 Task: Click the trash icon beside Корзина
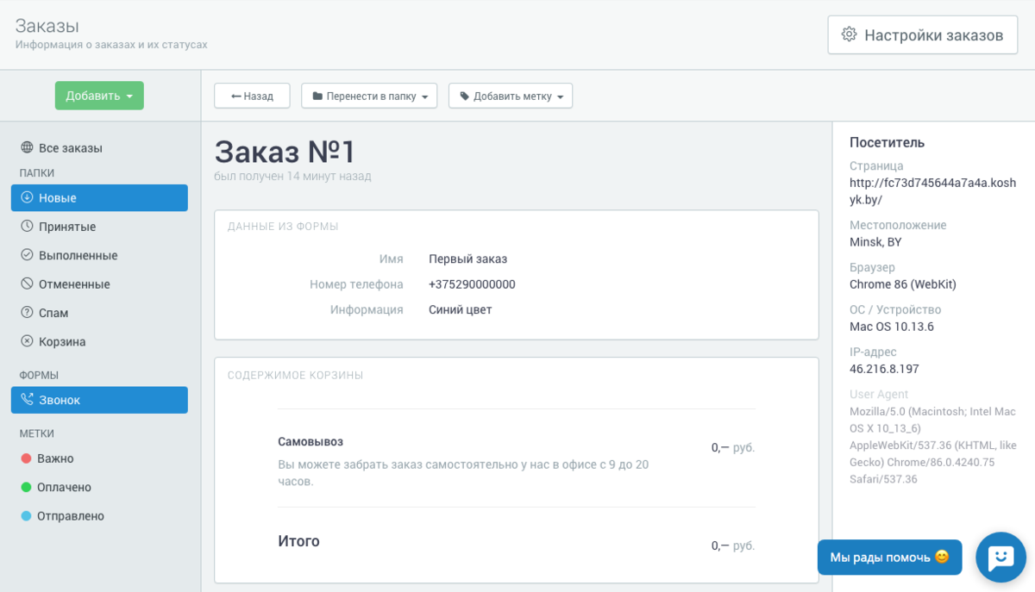click(27, 341)
